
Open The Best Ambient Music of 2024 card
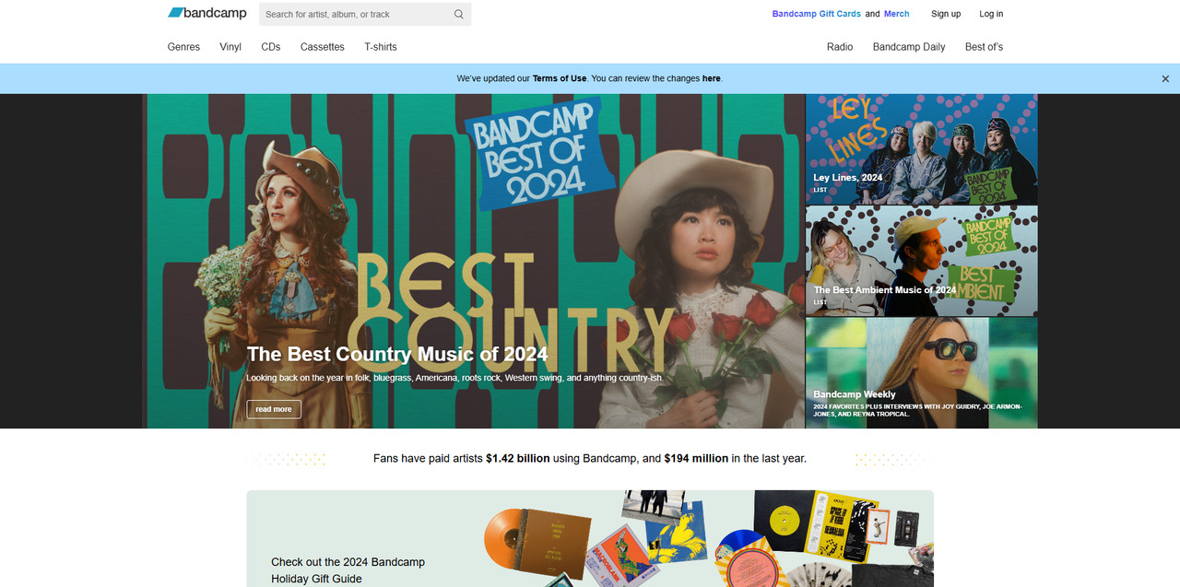922,261
